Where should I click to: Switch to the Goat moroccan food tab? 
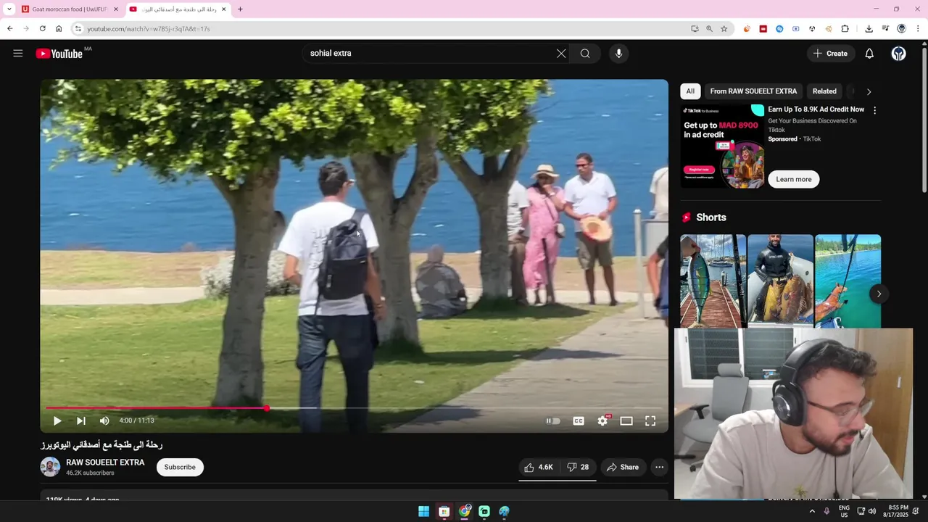click(x=70, y=9)
